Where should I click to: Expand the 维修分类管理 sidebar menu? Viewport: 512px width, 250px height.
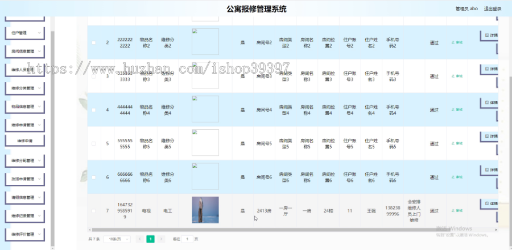(x=25, y=88)
